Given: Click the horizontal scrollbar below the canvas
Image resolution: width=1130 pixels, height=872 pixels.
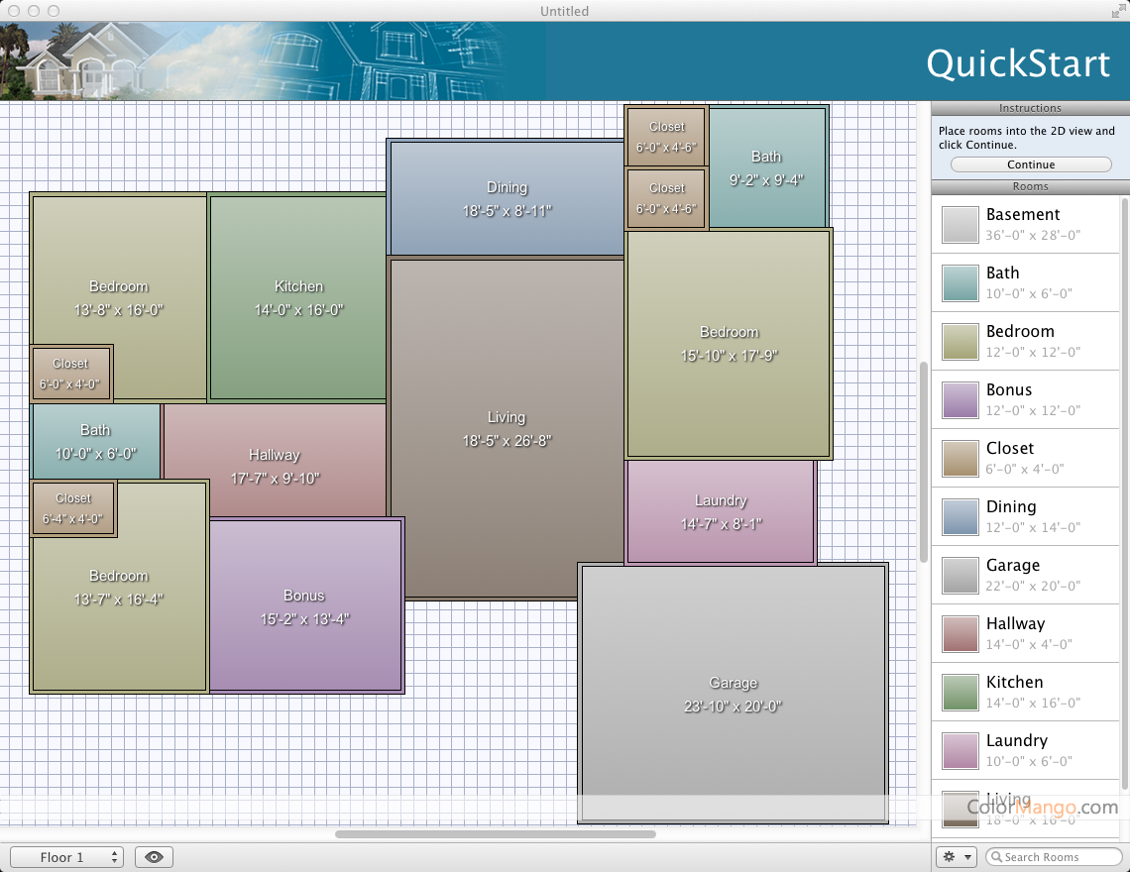Looking at the screenshot, I should 496,834.
